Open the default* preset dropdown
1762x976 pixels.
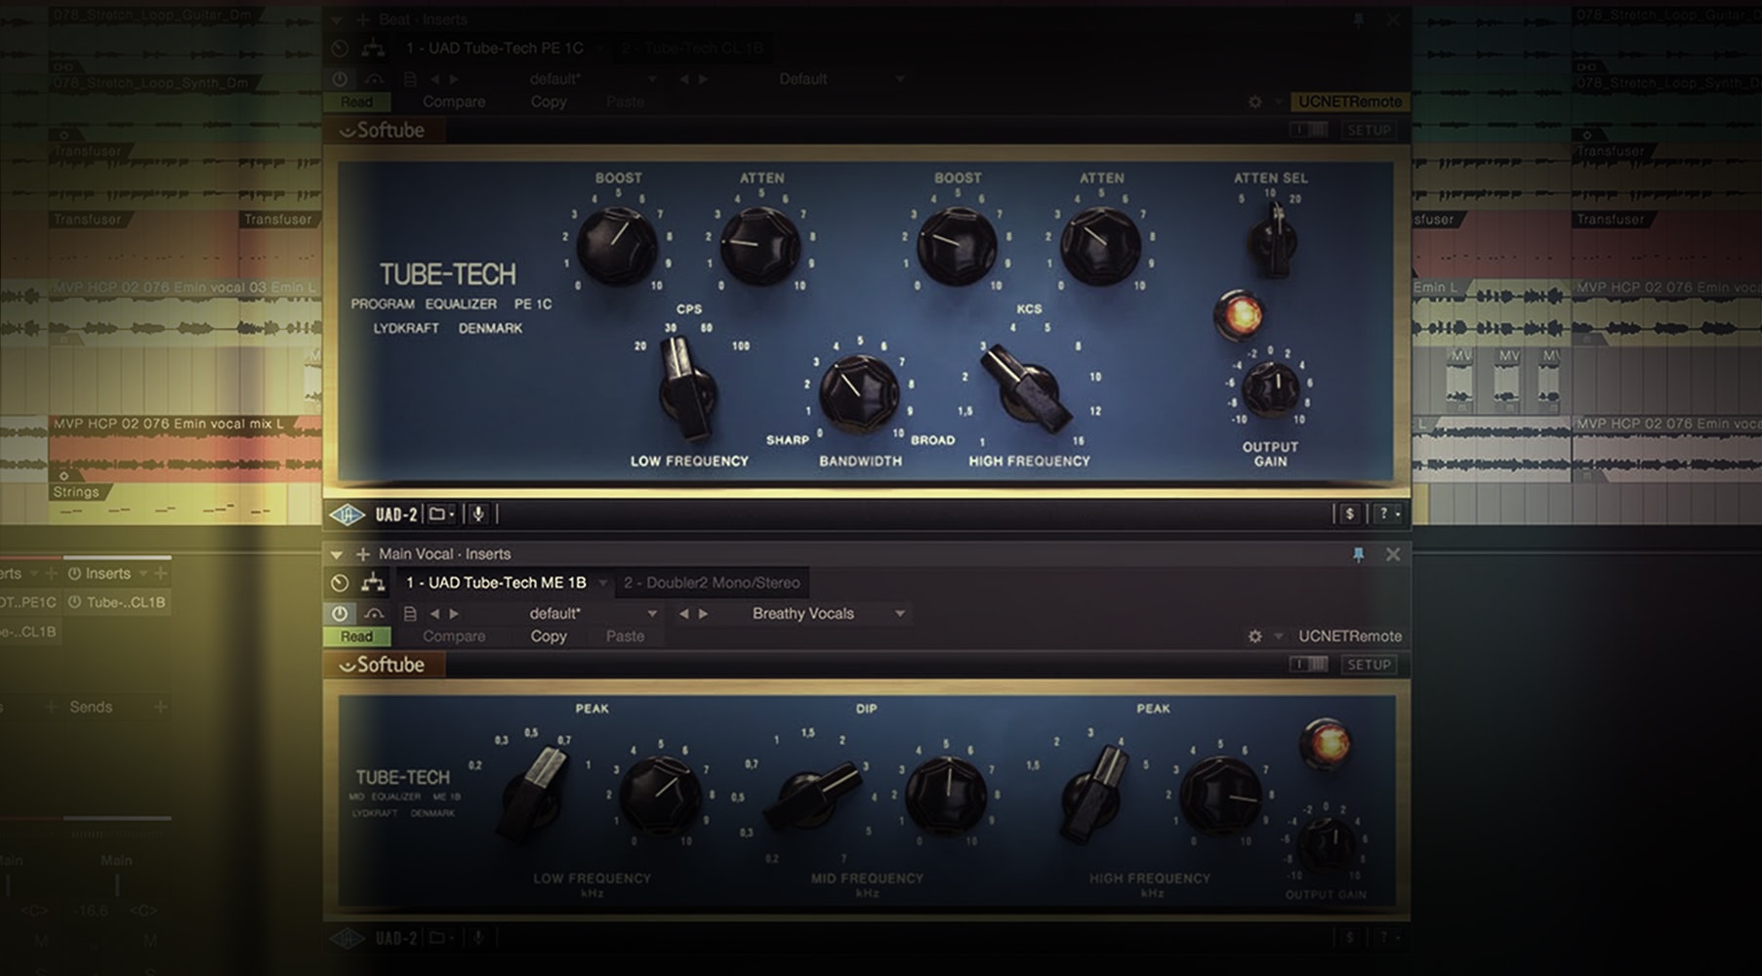pos(586,79)
